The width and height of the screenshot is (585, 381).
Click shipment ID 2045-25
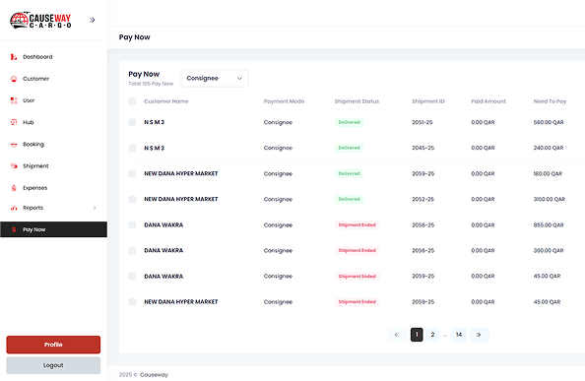pyautogui.click(x=423, y=148)
